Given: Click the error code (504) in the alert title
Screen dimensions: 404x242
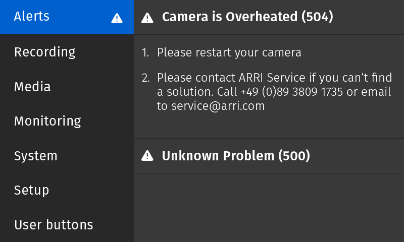Looking at the screenshot, I should [317, 17].
